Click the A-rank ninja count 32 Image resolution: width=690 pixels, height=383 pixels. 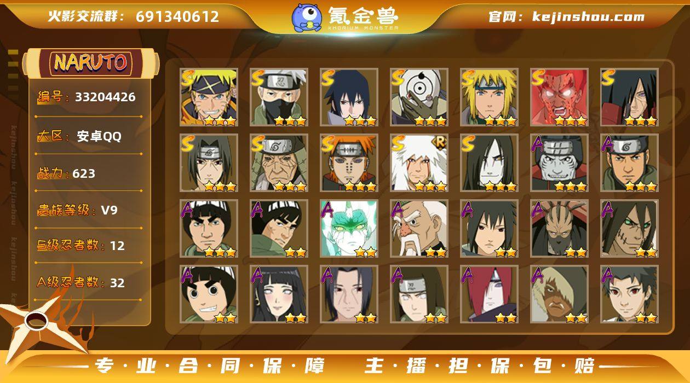click(x=117, y=283)
